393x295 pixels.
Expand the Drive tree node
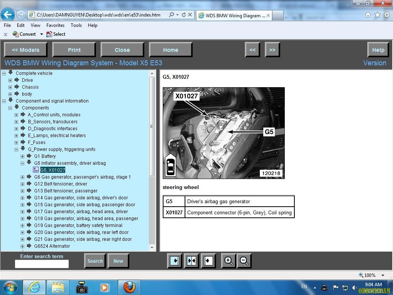tap(10, 81)
